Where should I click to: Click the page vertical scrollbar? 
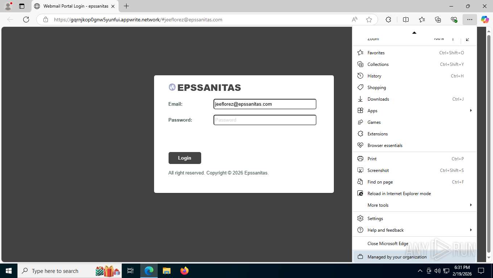(x=489, y=144)
